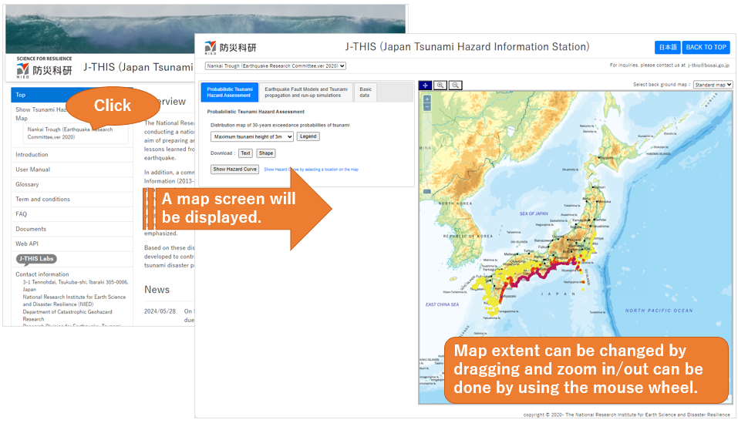Open the Nankai Trough model dropdown

coord(275,66)
